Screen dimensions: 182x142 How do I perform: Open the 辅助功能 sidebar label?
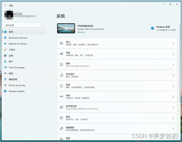click(13, 79)
